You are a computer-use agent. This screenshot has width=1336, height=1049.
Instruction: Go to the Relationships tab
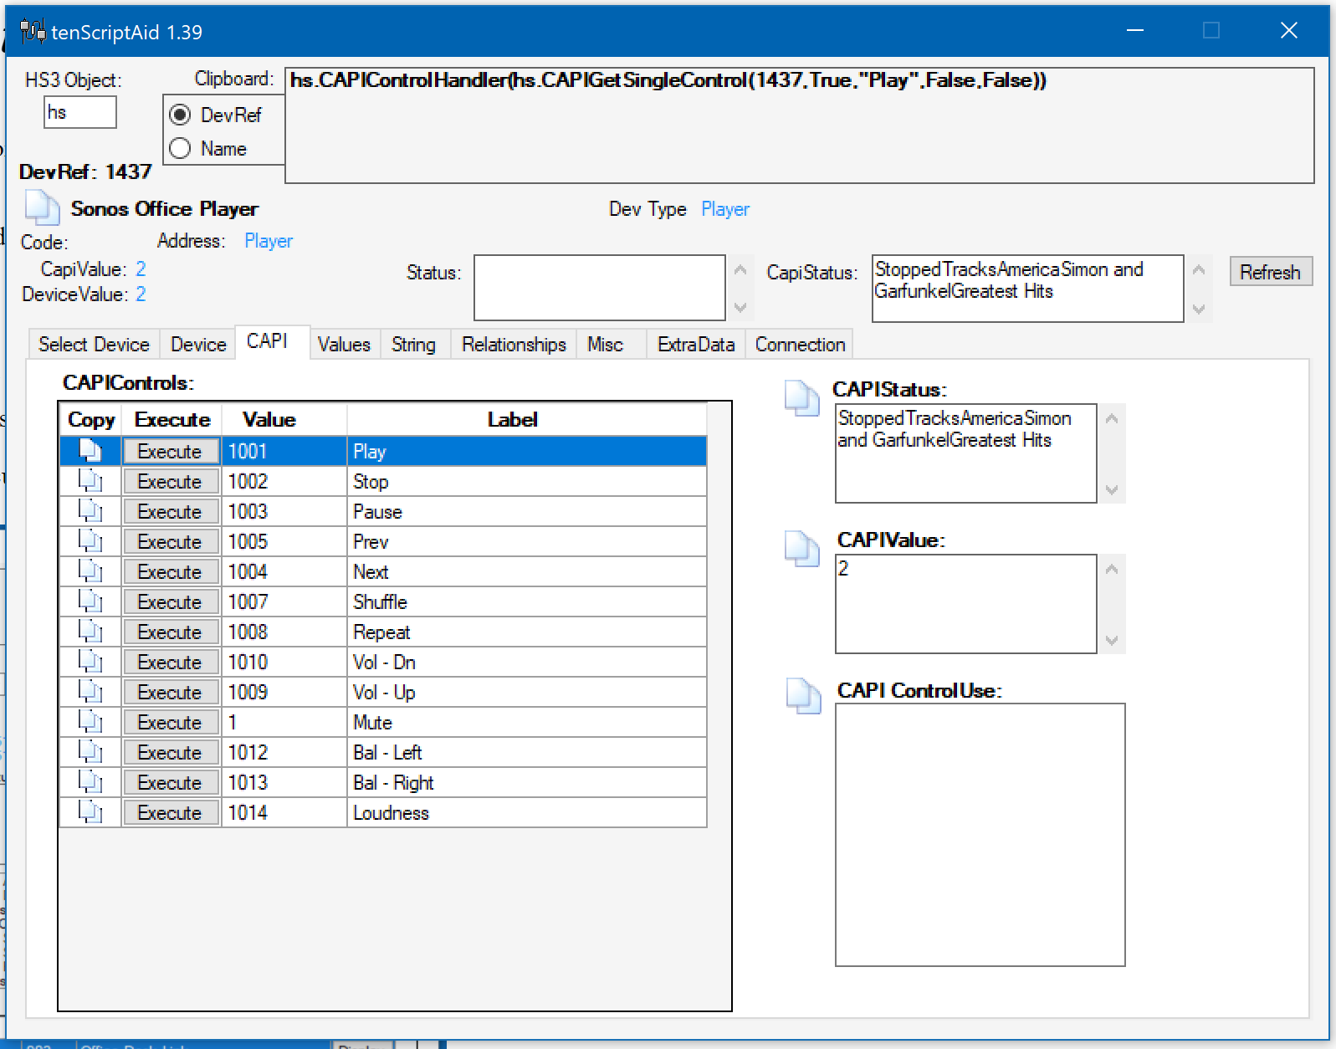[x=514, y=345]
